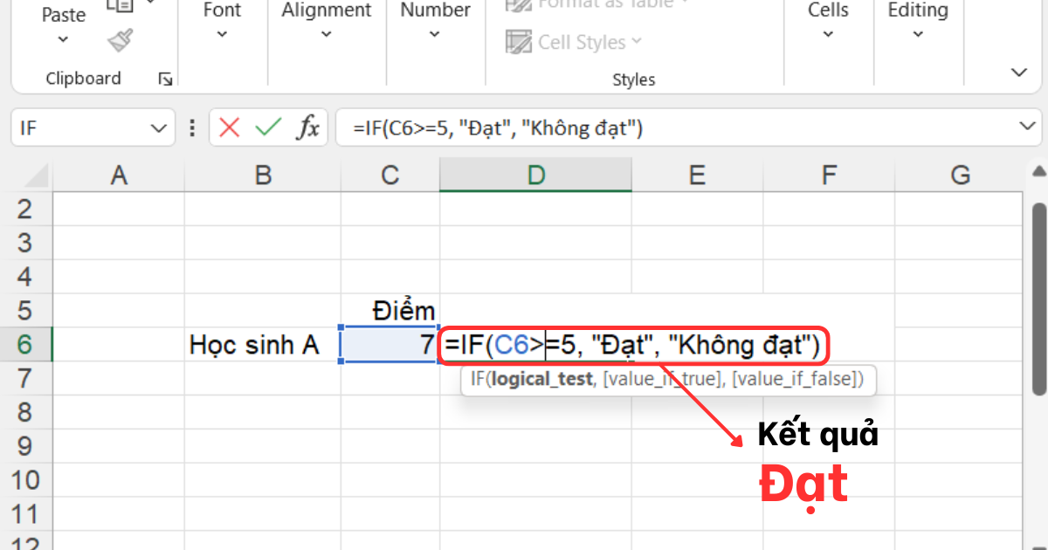Click formula bar resize handle dots
The width and height of the screenshot is (1048, 550).
[x=192, y=128]
